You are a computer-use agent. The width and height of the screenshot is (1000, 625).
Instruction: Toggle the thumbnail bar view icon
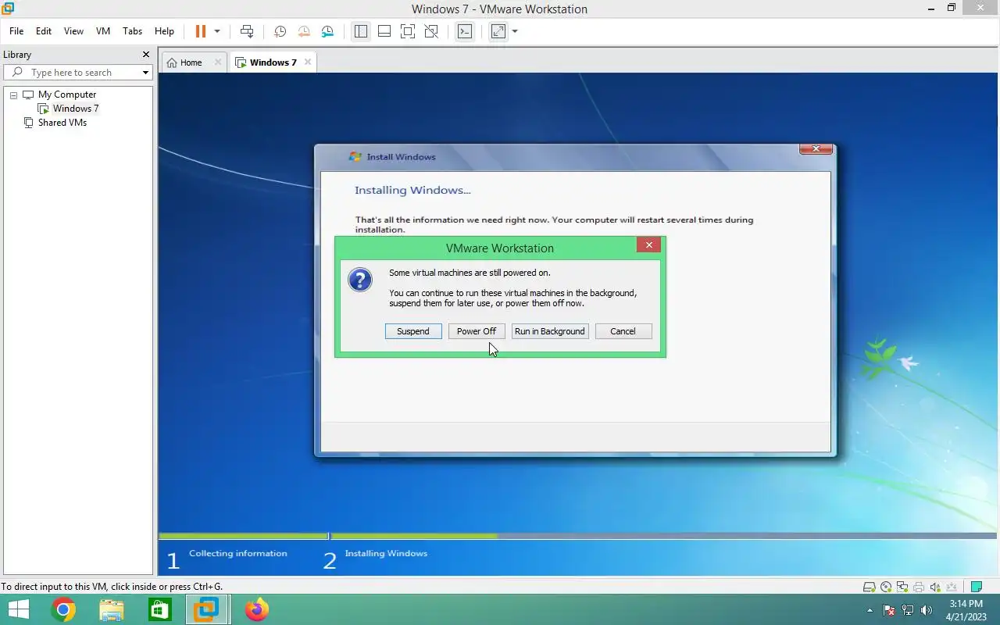[x=384, y=31]
